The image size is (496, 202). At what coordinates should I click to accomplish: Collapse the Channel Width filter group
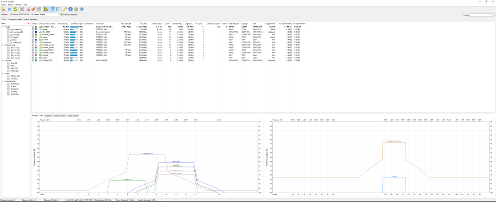pyautogui.click(x=3, y=81)
